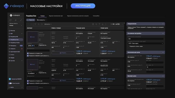Open the workspace 'indeepa' selector chevron
Image resolution: width=175 pixels, height=98 pixels.
[21, 25]
